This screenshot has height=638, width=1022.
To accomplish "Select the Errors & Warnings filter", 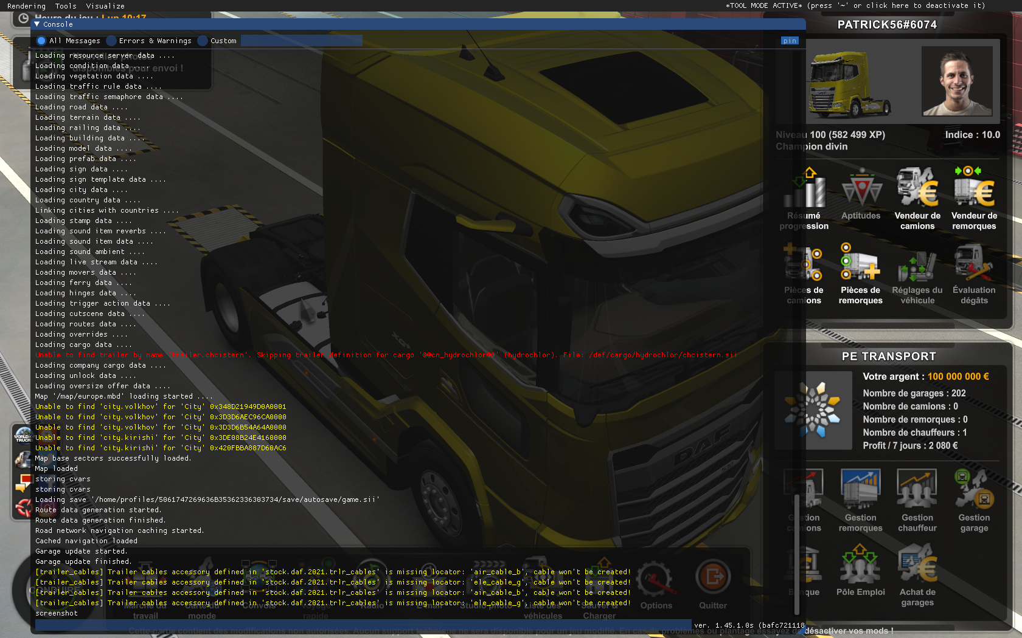I will [148, 41].
